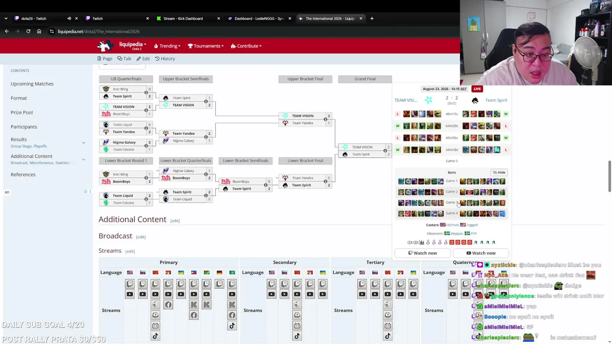Click the German flag in Primary language row
Image resolution: width=612 pixels, height=344 pixels.
pyautogui.click(x=219, y=272)
